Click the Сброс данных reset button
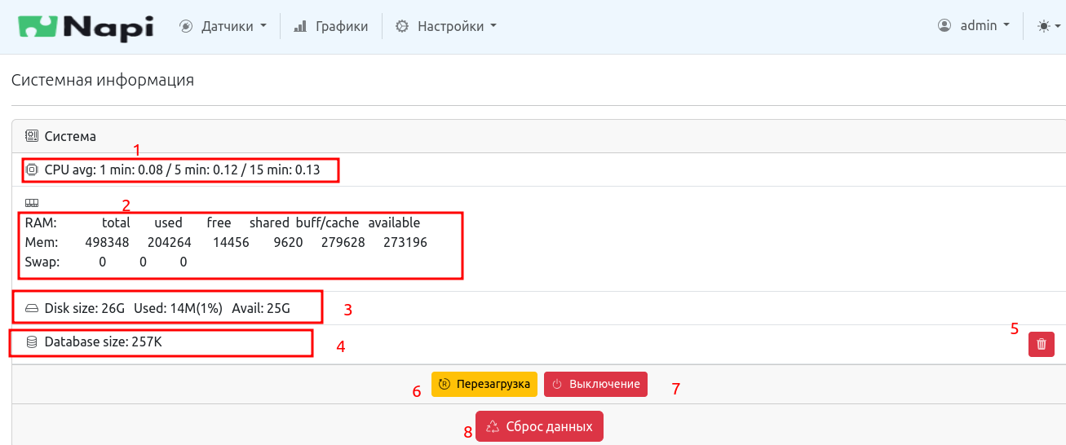Screen dimensions: 1066x445 [x=539, y=426]
